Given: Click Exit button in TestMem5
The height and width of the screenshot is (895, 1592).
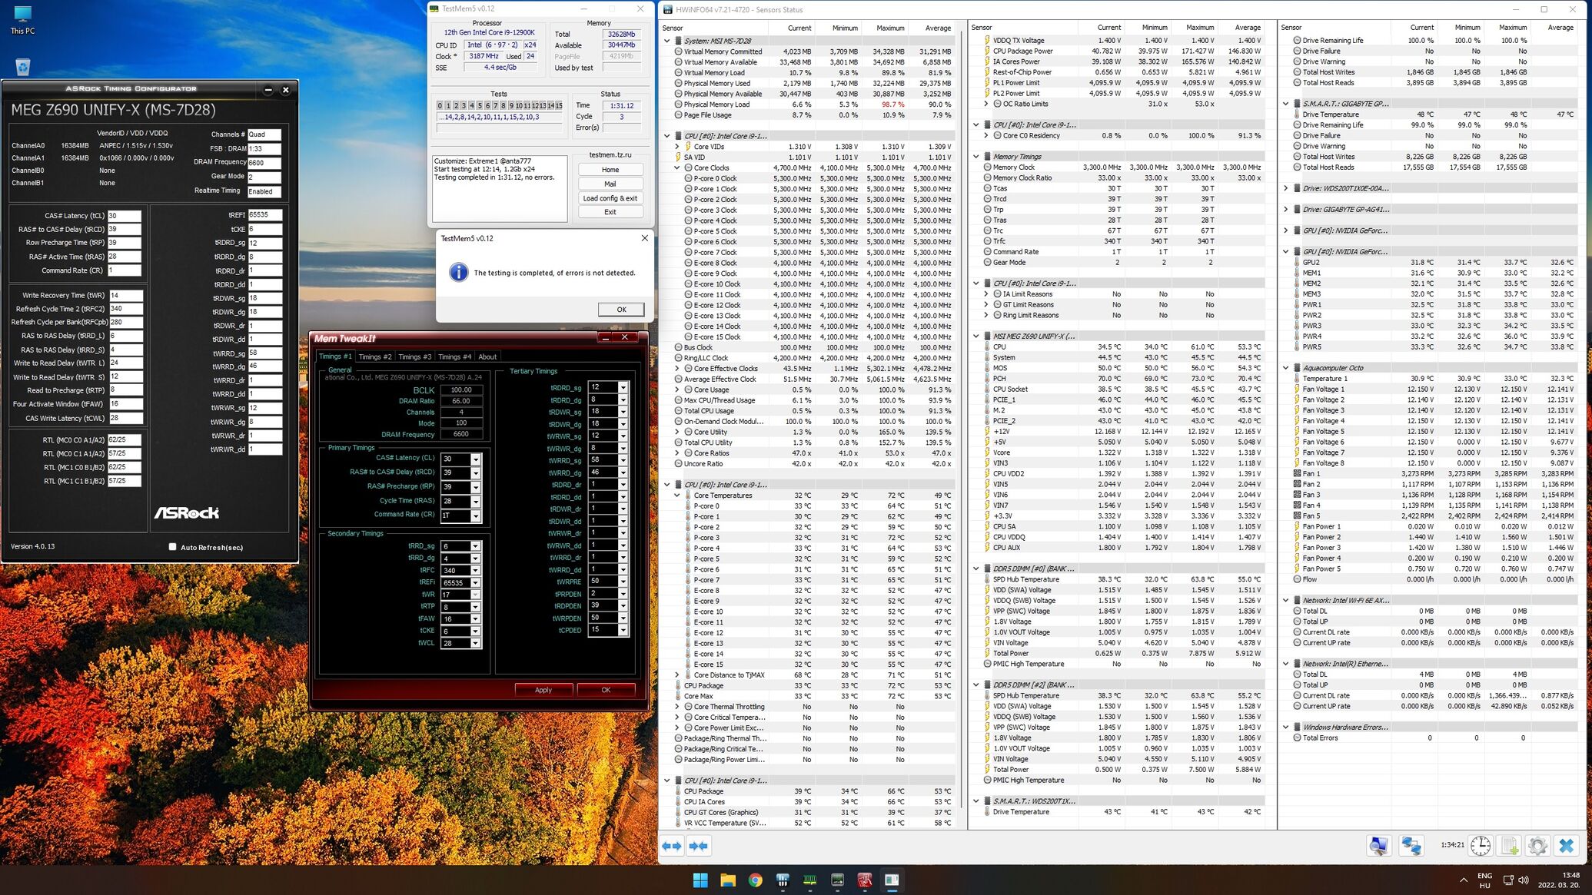Looking at the screenshot, I should (610, 212).
